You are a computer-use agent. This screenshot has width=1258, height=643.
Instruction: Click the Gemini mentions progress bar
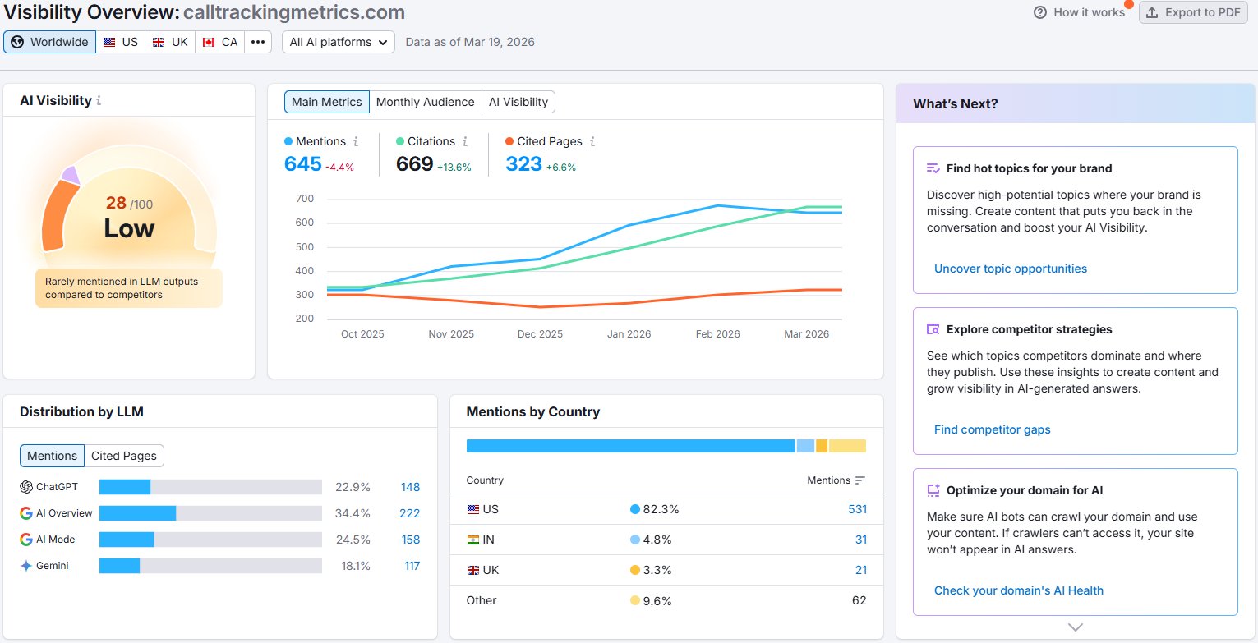tap(210, 566)
